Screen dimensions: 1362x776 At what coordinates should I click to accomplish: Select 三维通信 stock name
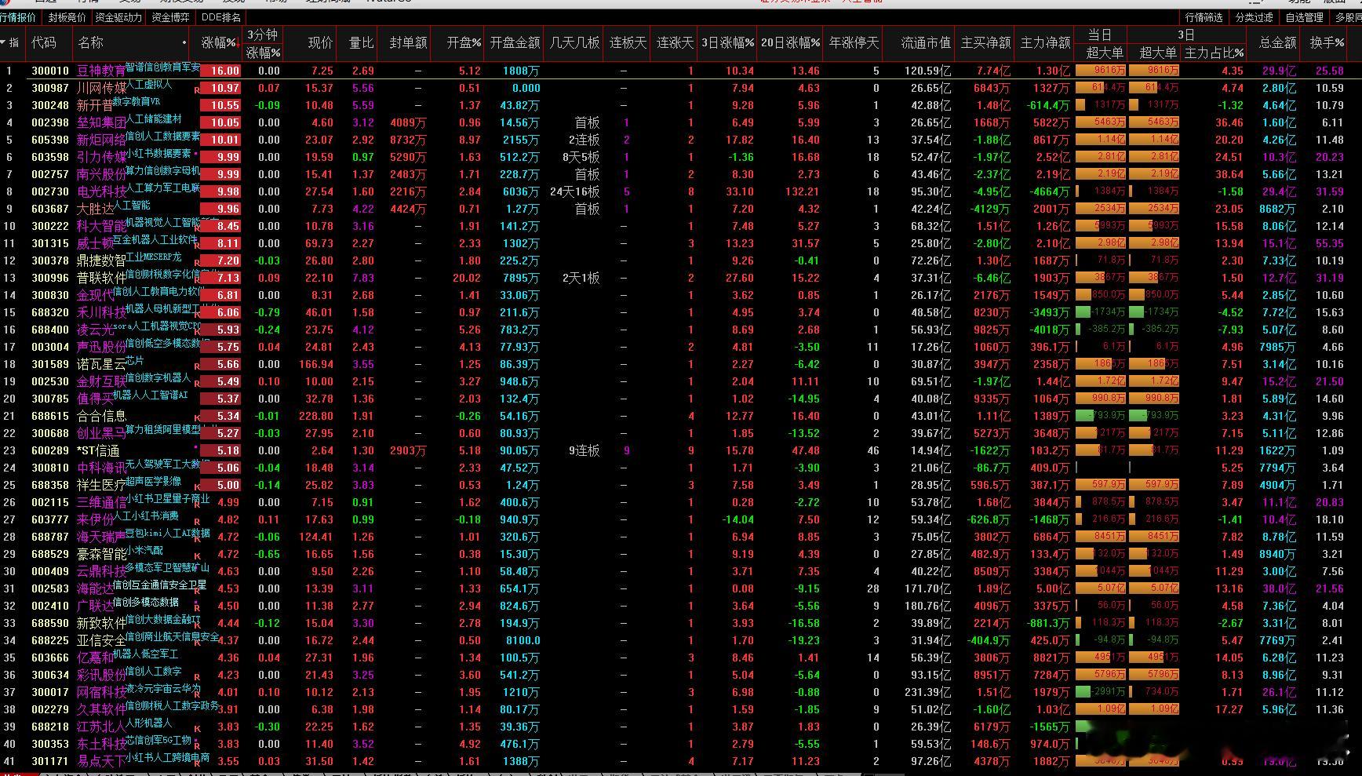[x=101, y=502]
